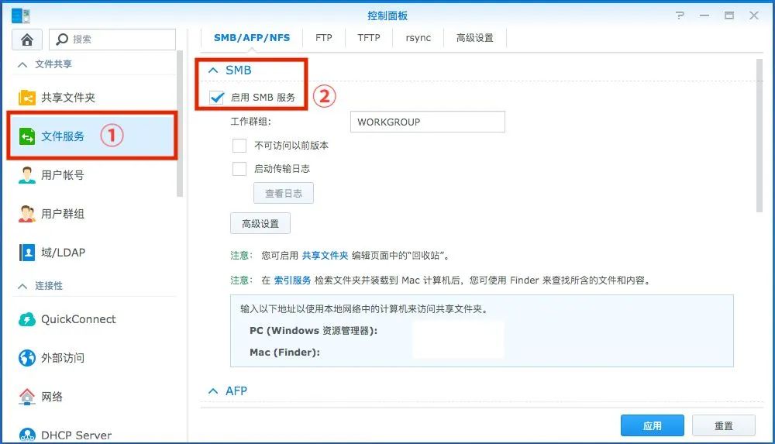Open the QuickConnect cloud icon
Viewport: 775px width, 444px height.
coord(26,319)
